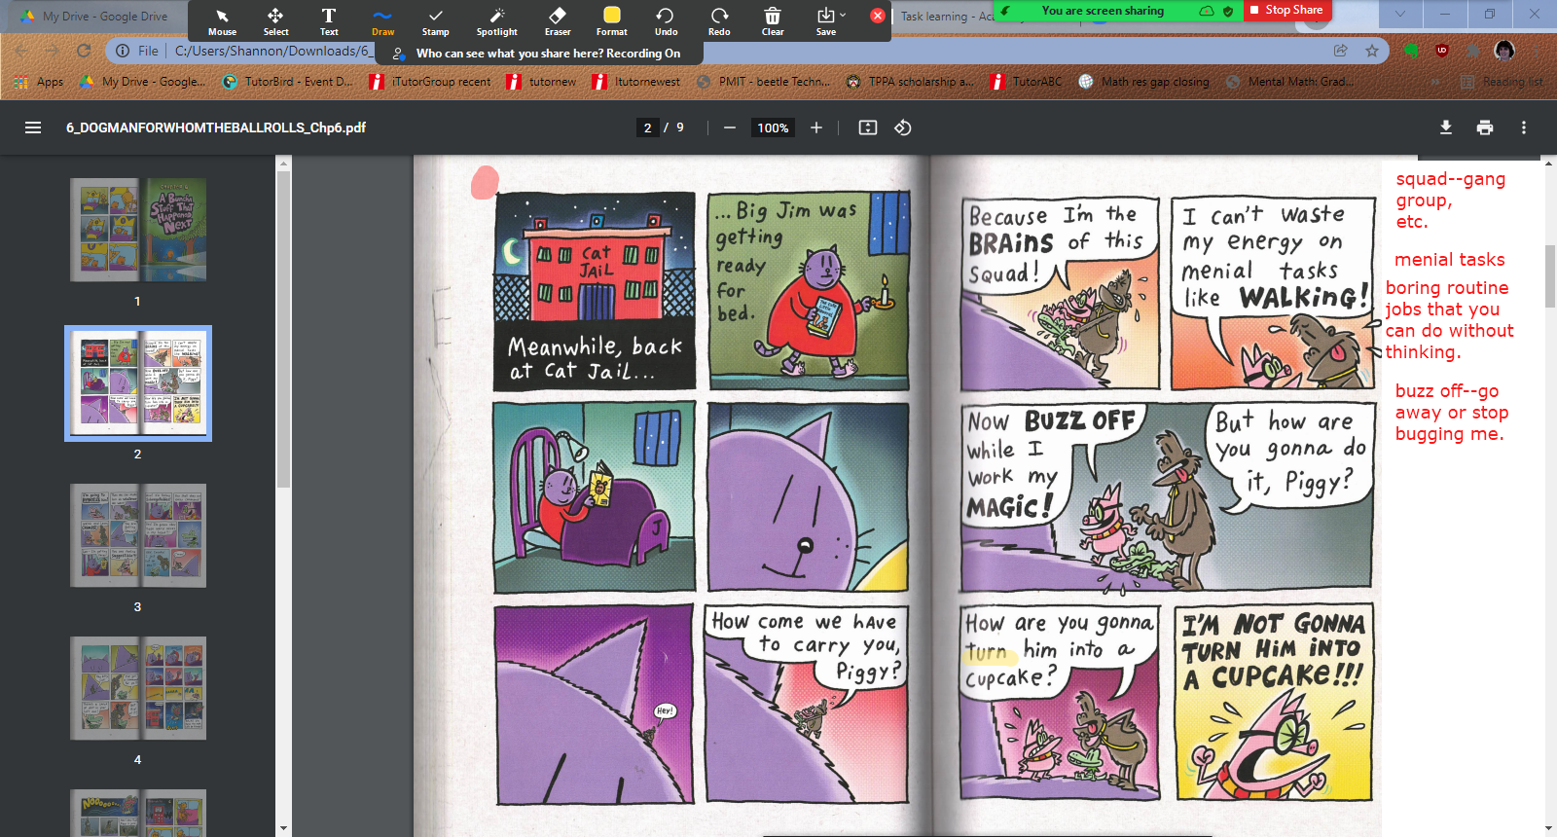This screenshot has height=837, width=1557.
Task: Bookmark this page with star icon
Action: coord(1372,51)
